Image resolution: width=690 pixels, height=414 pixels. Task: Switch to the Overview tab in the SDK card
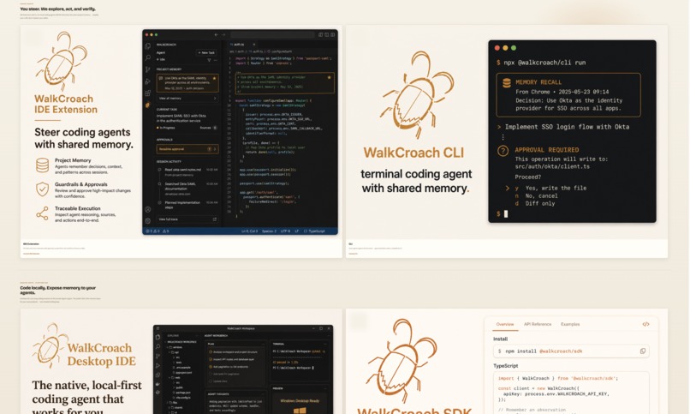(x=505, y=324)
